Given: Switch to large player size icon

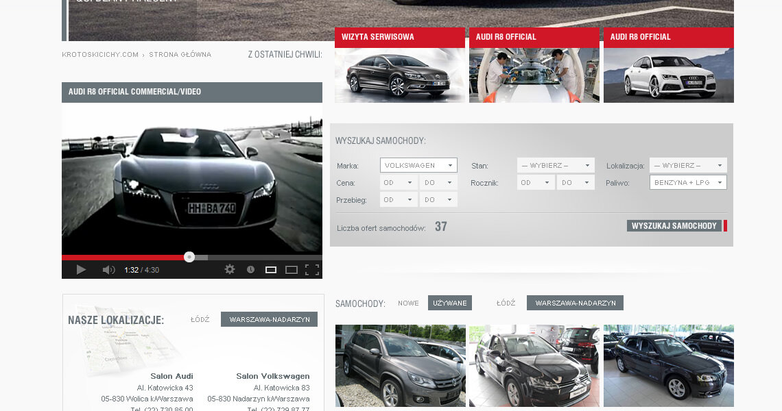Looking at the screenshot, I should 292,270.
